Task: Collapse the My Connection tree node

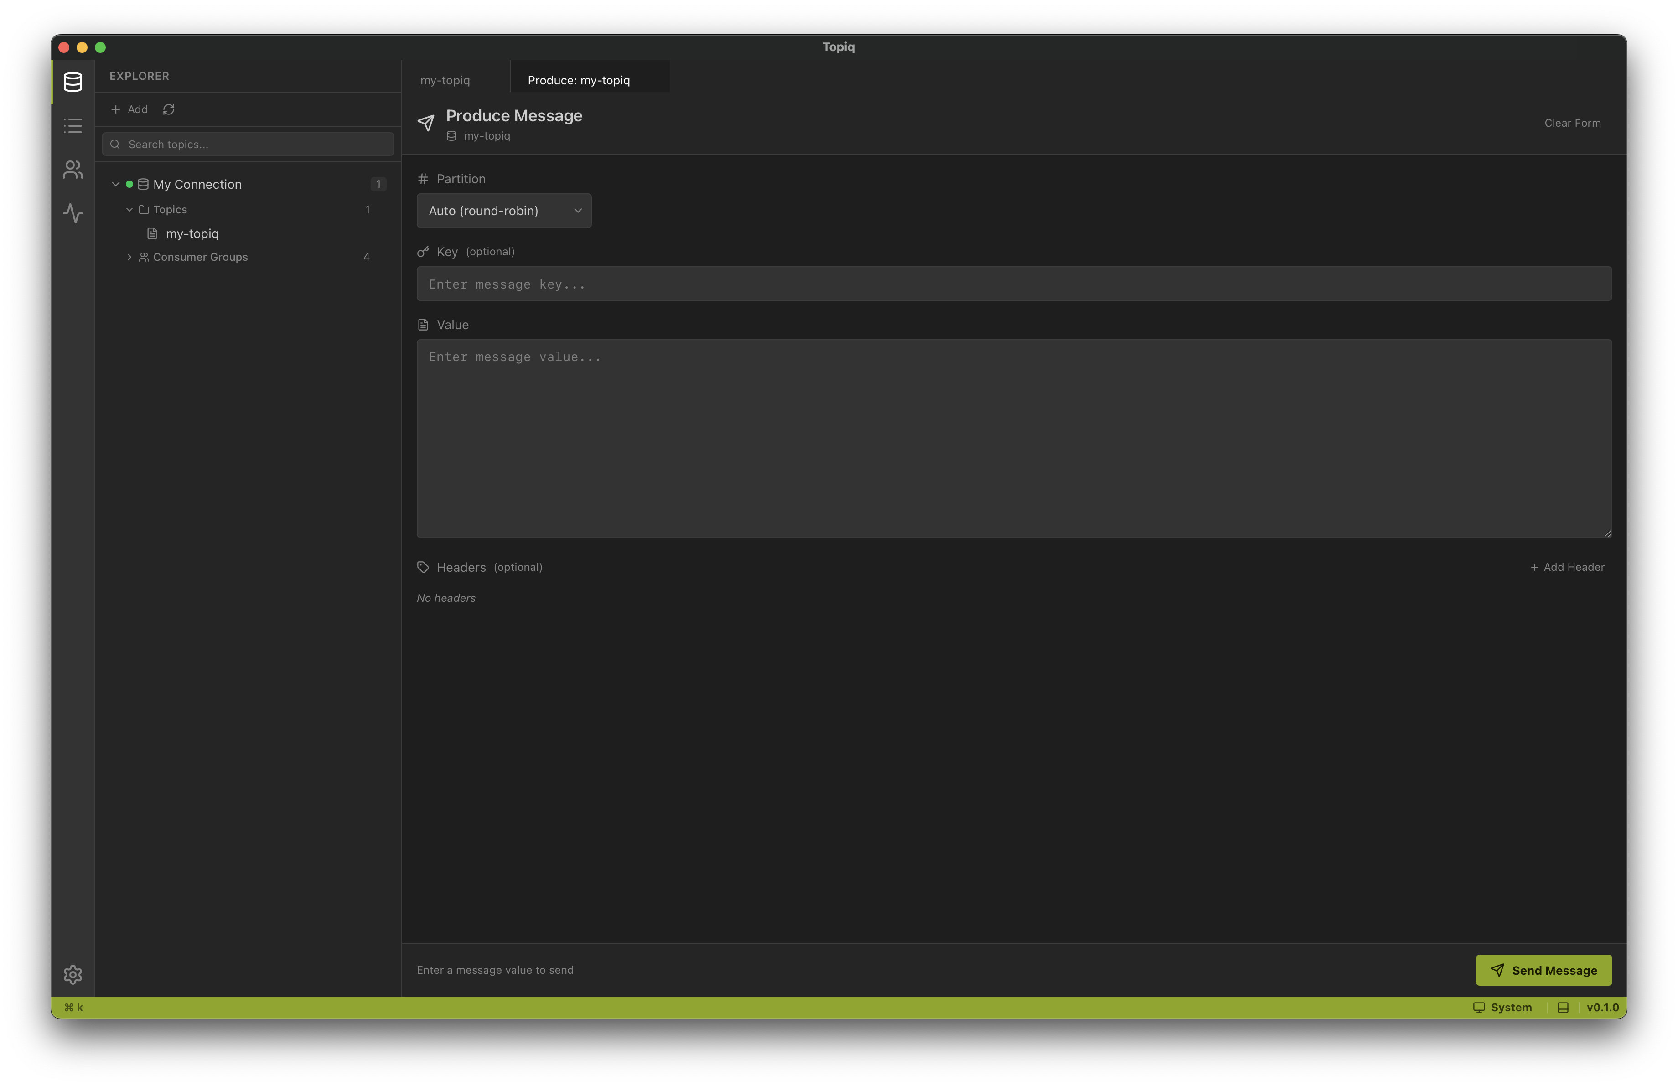Action: 116,184
